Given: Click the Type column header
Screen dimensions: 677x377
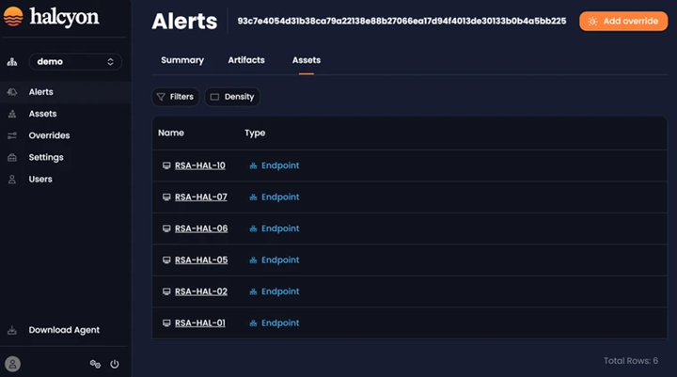Looking at the screenshot, I should (x=255, y=133).
